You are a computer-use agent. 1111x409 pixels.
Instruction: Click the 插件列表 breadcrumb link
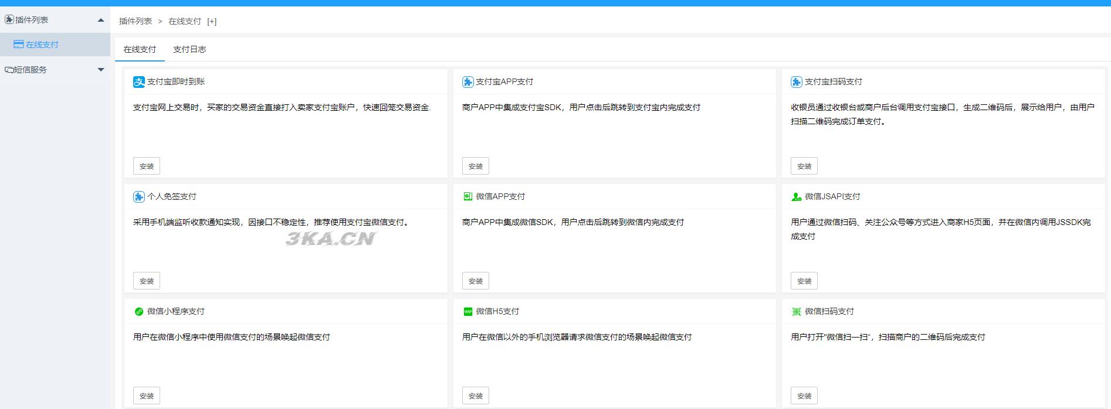point(136,22)
